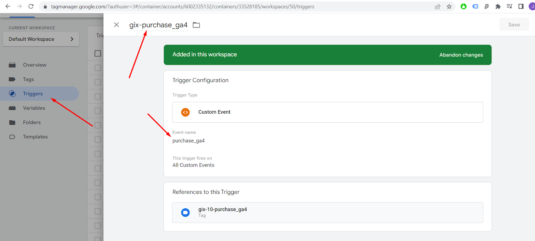This screenshot has width=535, height=241.
Task: Click the feather-shaped extension icon
Action: pyautogui.click(x=487, y=6)
